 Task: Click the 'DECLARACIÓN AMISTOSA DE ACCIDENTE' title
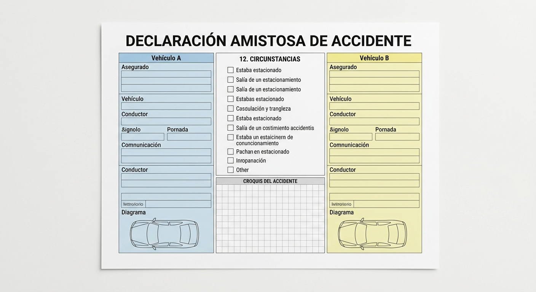pos(268,41)
